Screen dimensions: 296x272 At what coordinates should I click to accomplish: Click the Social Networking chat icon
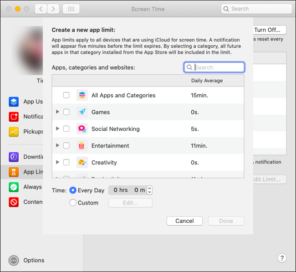82,128
